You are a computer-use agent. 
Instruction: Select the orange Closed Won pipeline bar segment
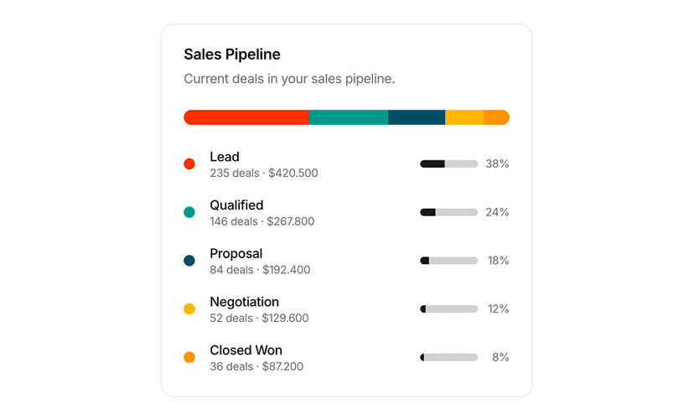click(x=496, y=117)
